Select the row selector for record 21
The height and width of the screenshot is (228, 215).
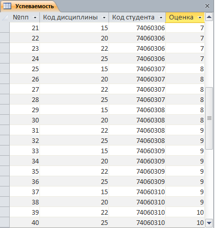coord(5,28)
